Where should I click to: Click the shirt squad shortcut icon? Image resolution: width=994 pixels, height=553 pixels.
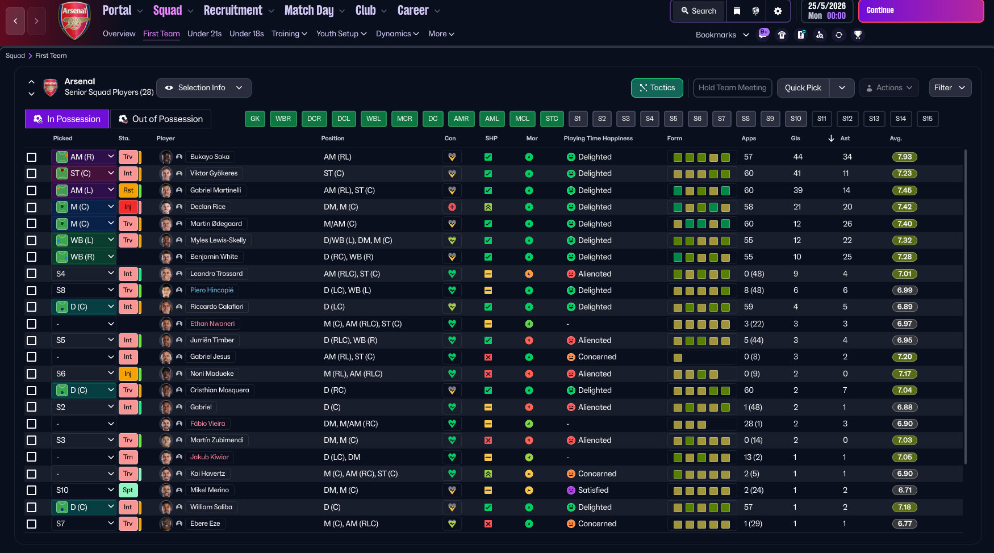pos(782,35)
